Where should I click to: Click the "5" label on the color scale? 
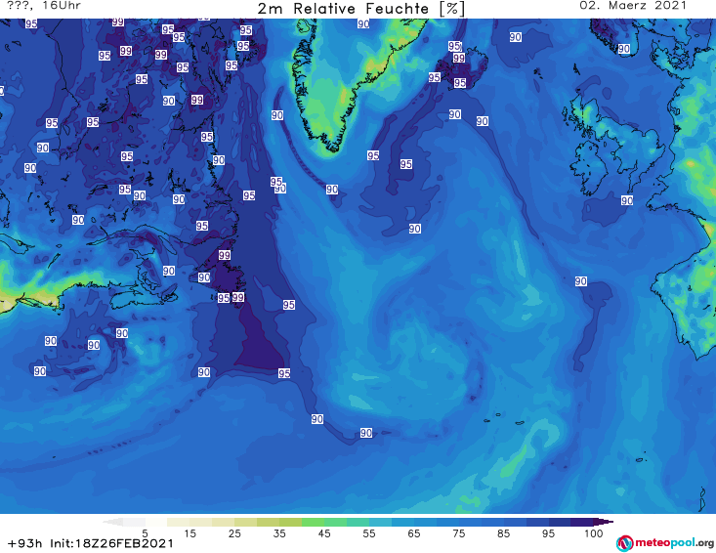point(145,533)
